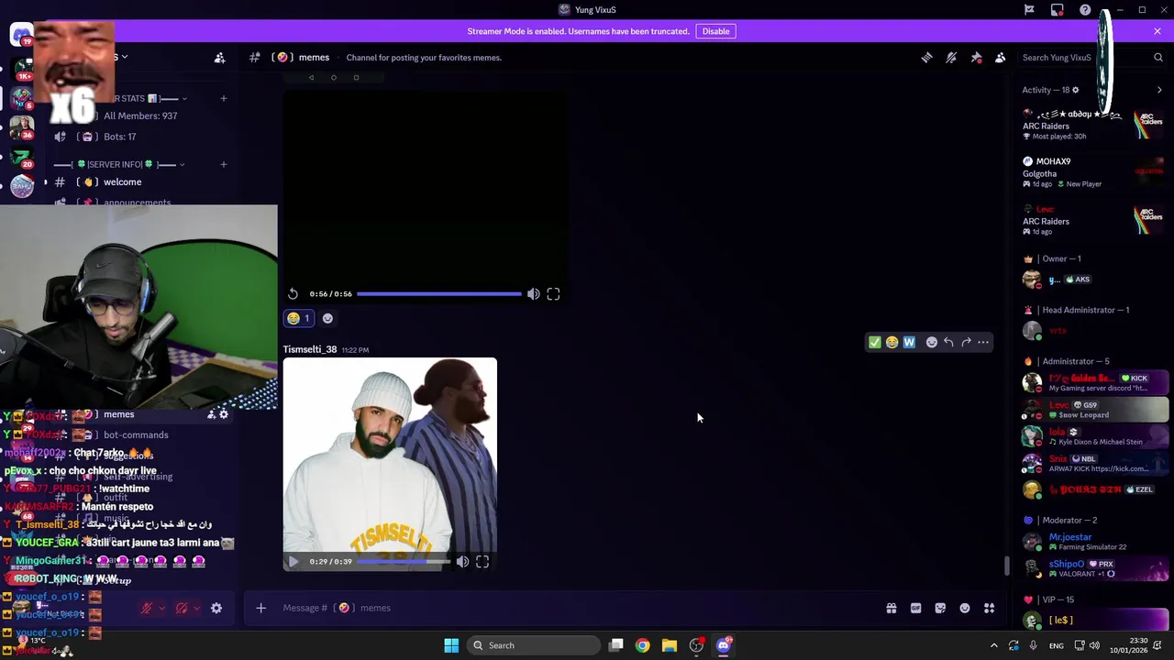React with green checkmark emoji
The height and width of the screenshot is (660, 1174).
874,342
